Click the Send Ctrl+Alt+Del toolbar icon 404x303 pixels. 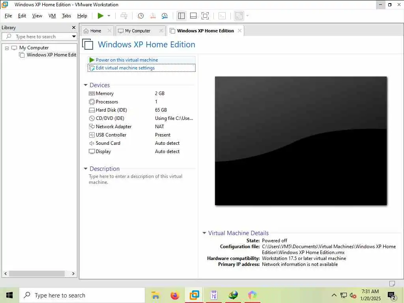click(x=124, y=16)
